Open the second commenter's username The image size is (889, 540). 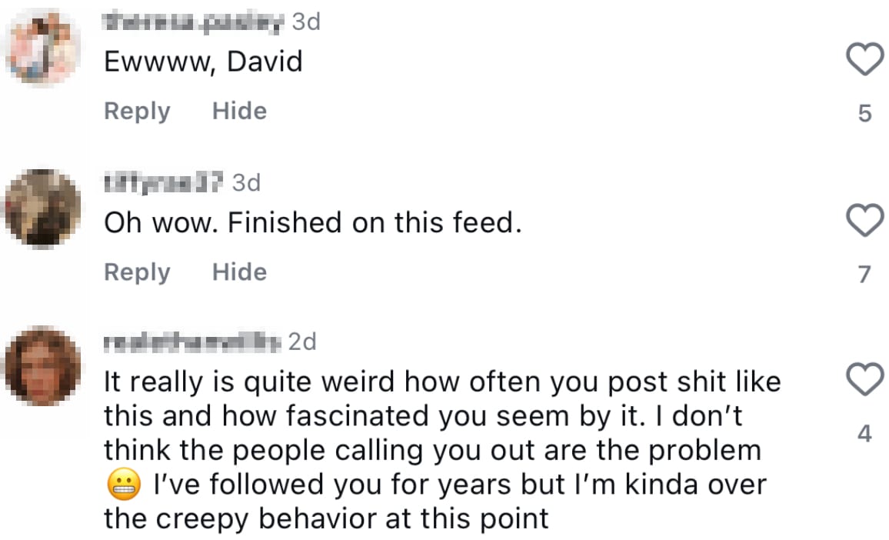164,182
